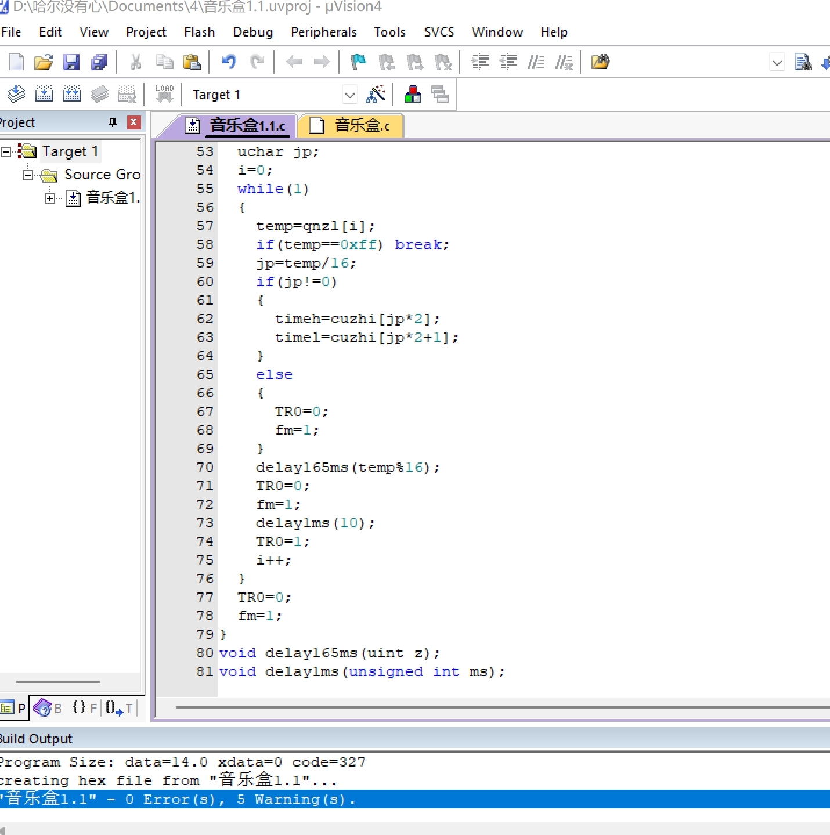Go to previous bookmark icon
830x835 pixels.
(387, 62)
